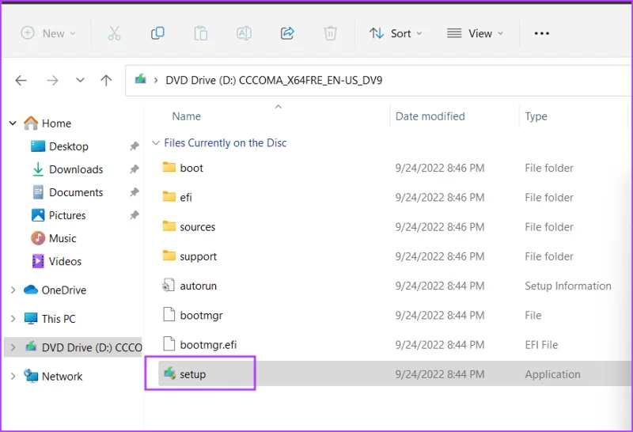This screenshot has height=432, width=633.
Task: Click the Setup Information type cell
Action: point(567,286)
